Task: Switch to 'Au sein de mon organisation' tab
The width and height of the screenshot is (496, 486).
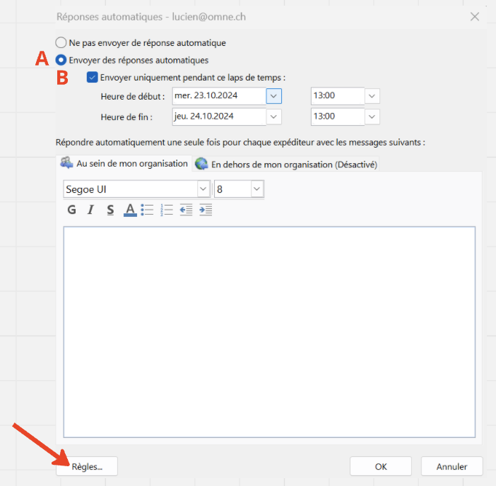Action: (x=124, y=164)
